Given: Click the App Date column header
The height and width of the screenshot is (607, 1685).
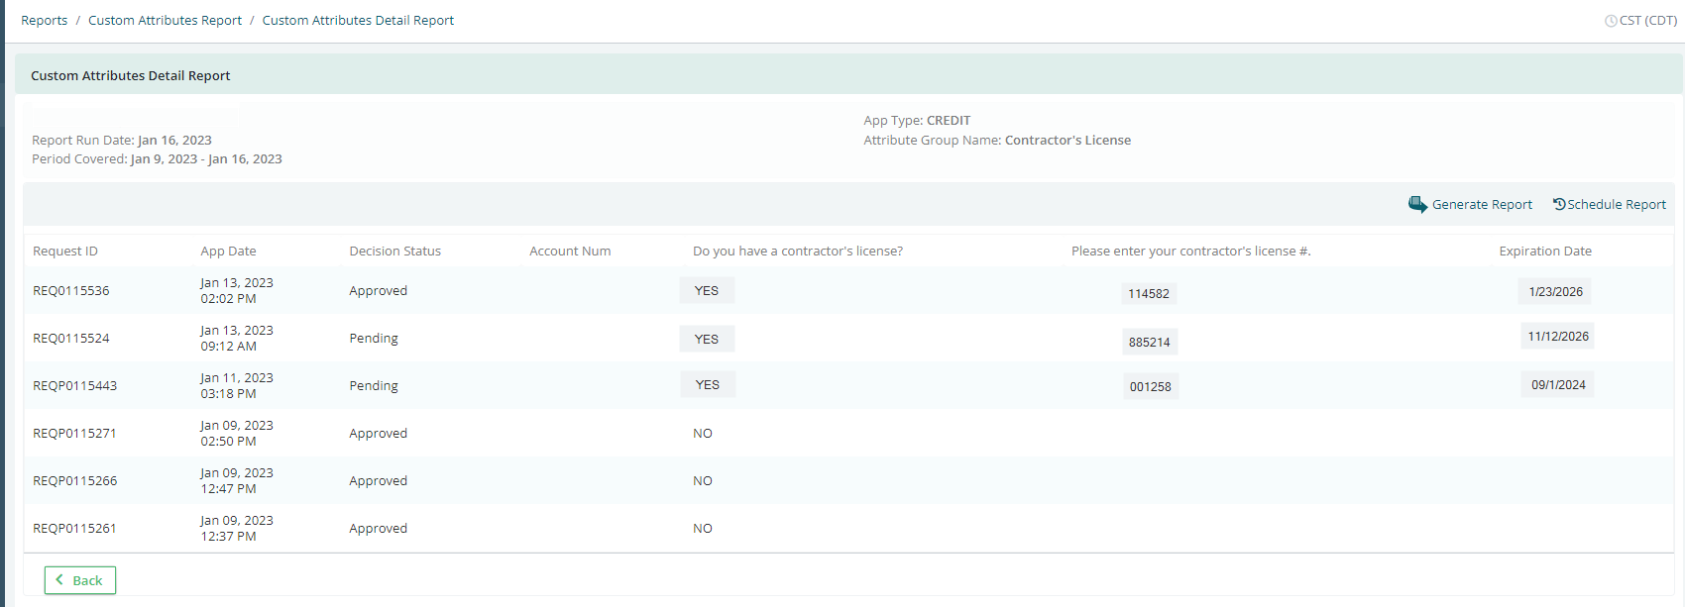Looking at the screenshot, I should point(228,251).
